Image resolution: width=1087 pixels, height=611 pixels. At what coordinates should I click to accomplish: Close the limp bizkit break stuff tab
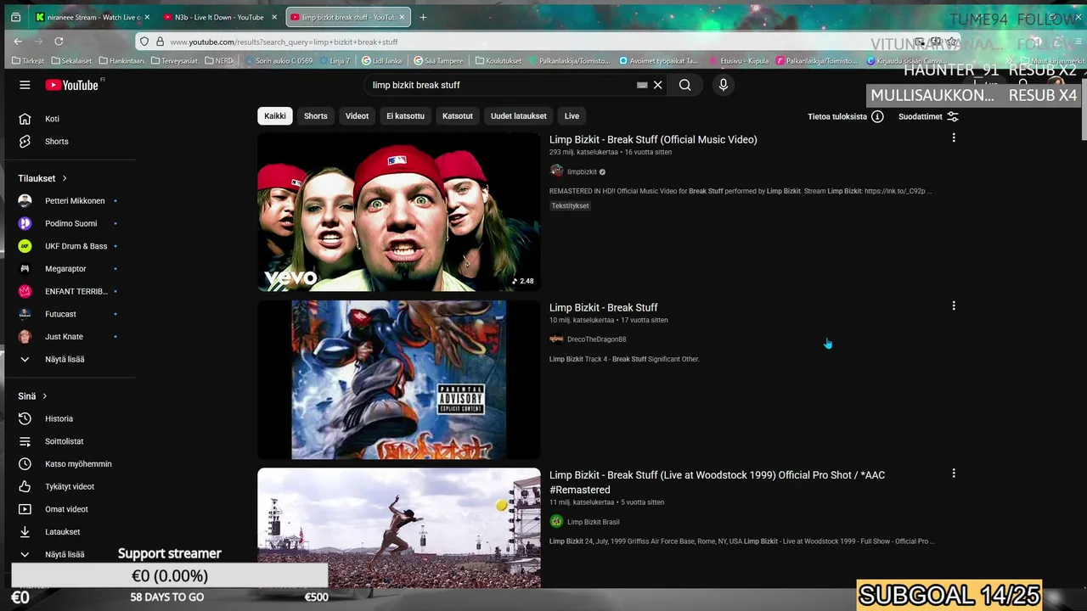pos(402,17)
